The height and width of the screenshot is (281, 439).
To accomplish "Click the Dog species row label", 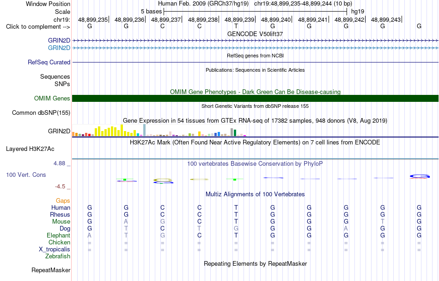I will click(x=65, y=229).
